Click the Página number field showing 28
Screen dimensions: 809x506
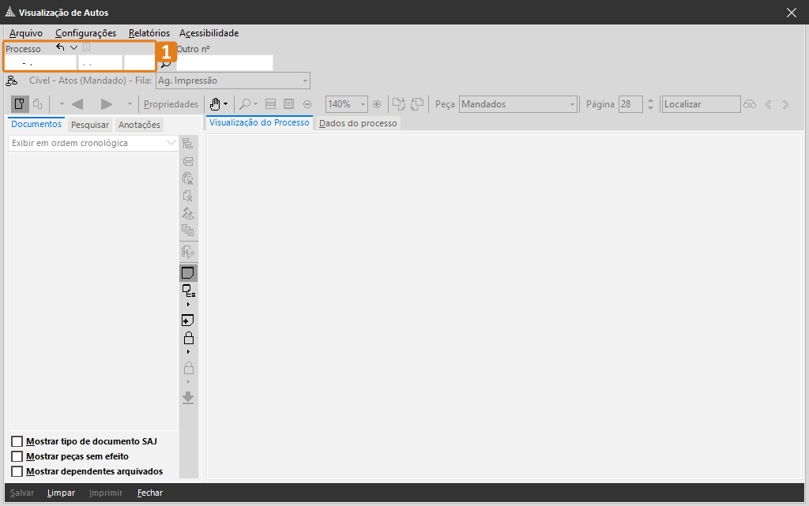(x=630, y=104)
